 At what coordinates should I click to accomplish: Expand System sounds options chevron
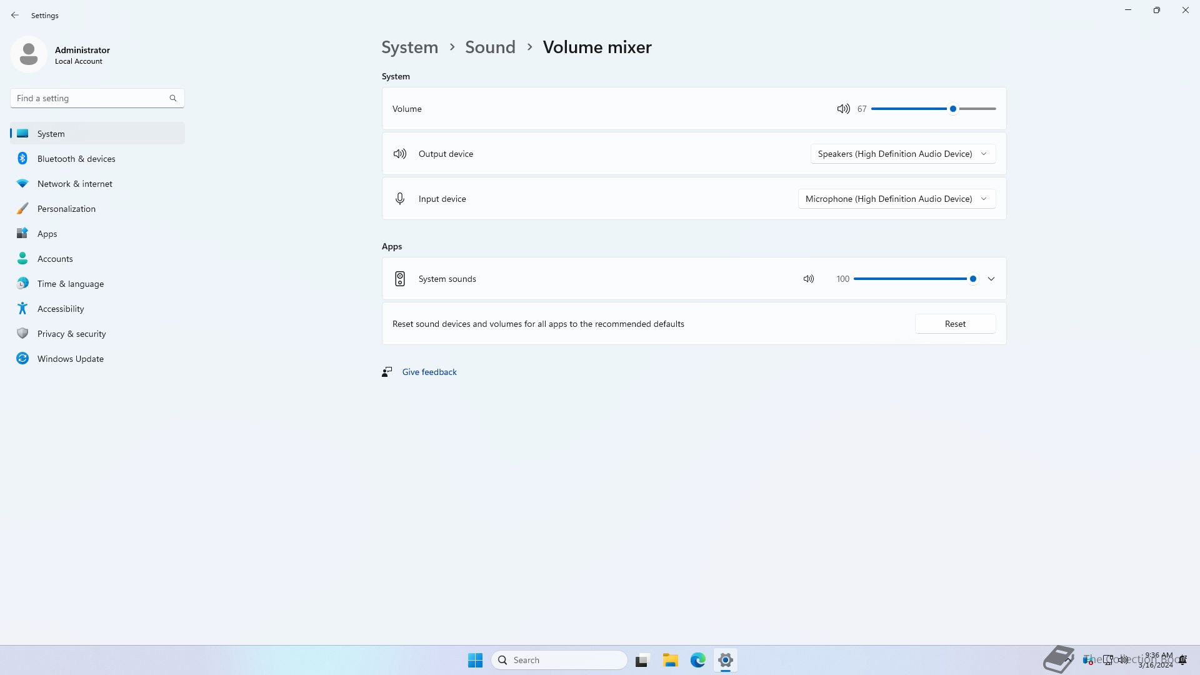(x=991, y=279)
